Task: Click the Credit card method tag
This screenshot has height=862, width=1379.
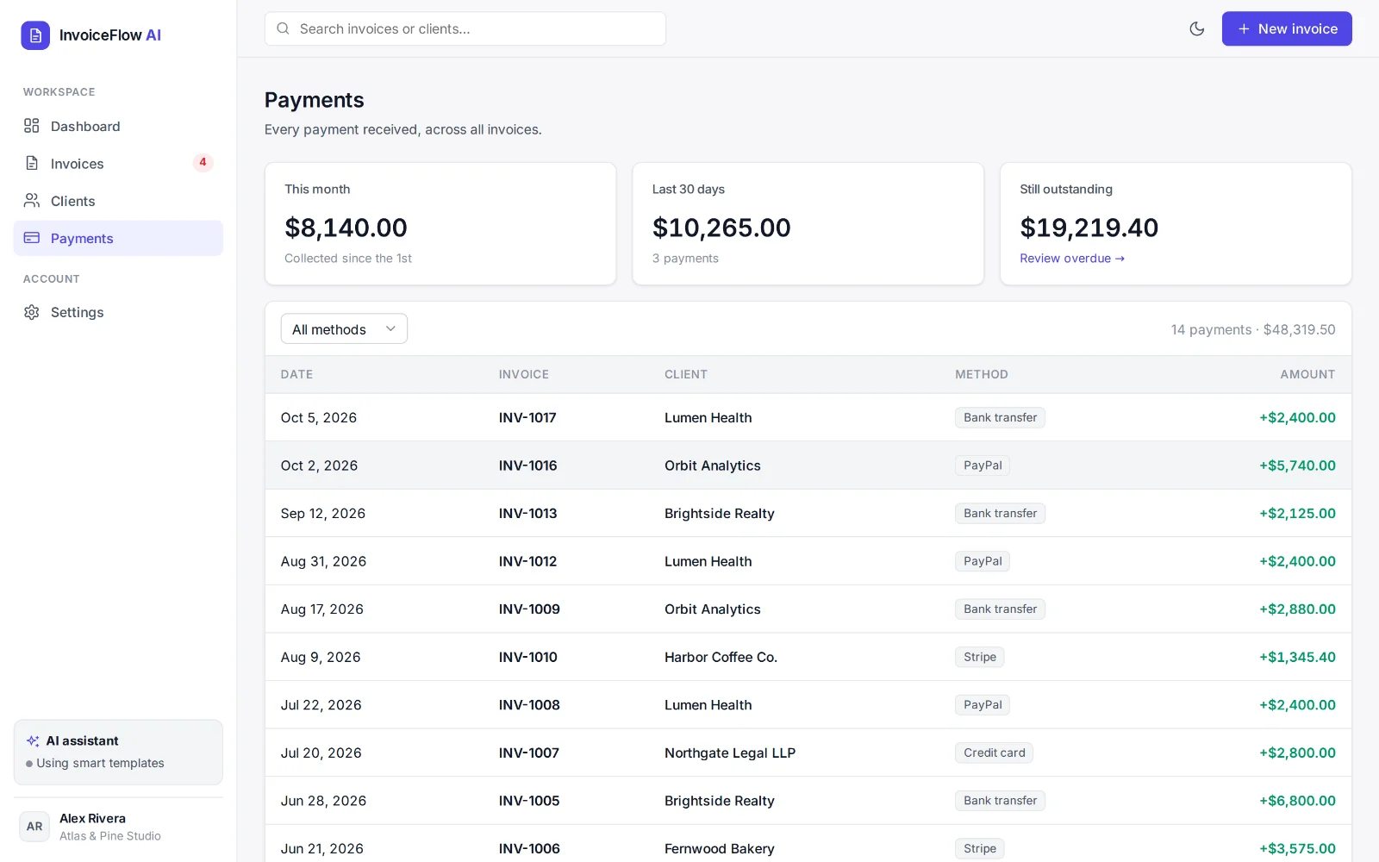Action: tap(994, 753)
